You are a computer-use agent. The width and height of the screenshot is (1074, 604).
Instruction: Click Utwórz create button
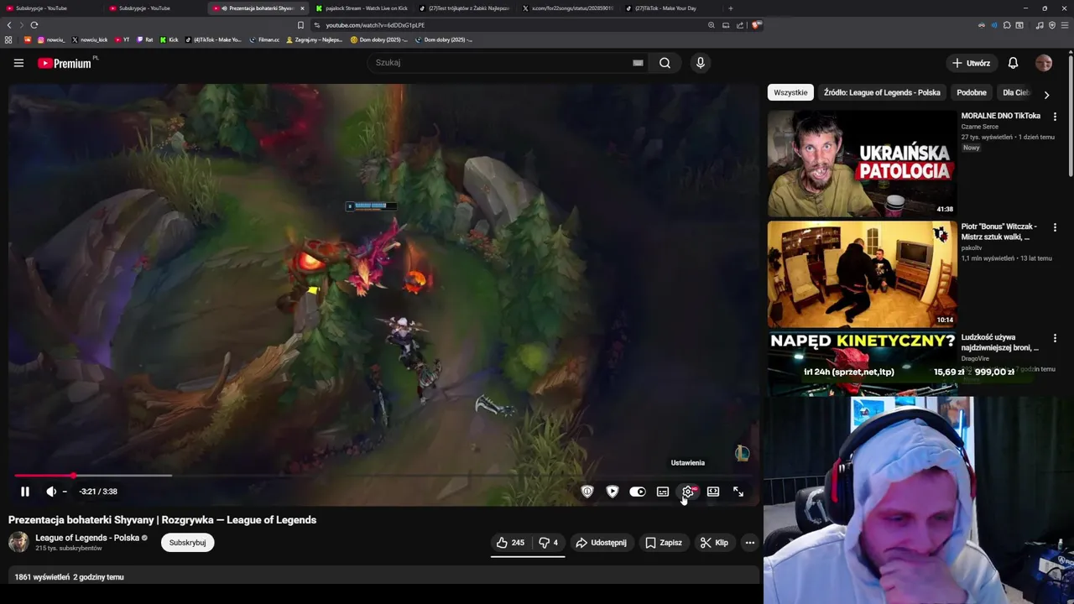[971, 63]
